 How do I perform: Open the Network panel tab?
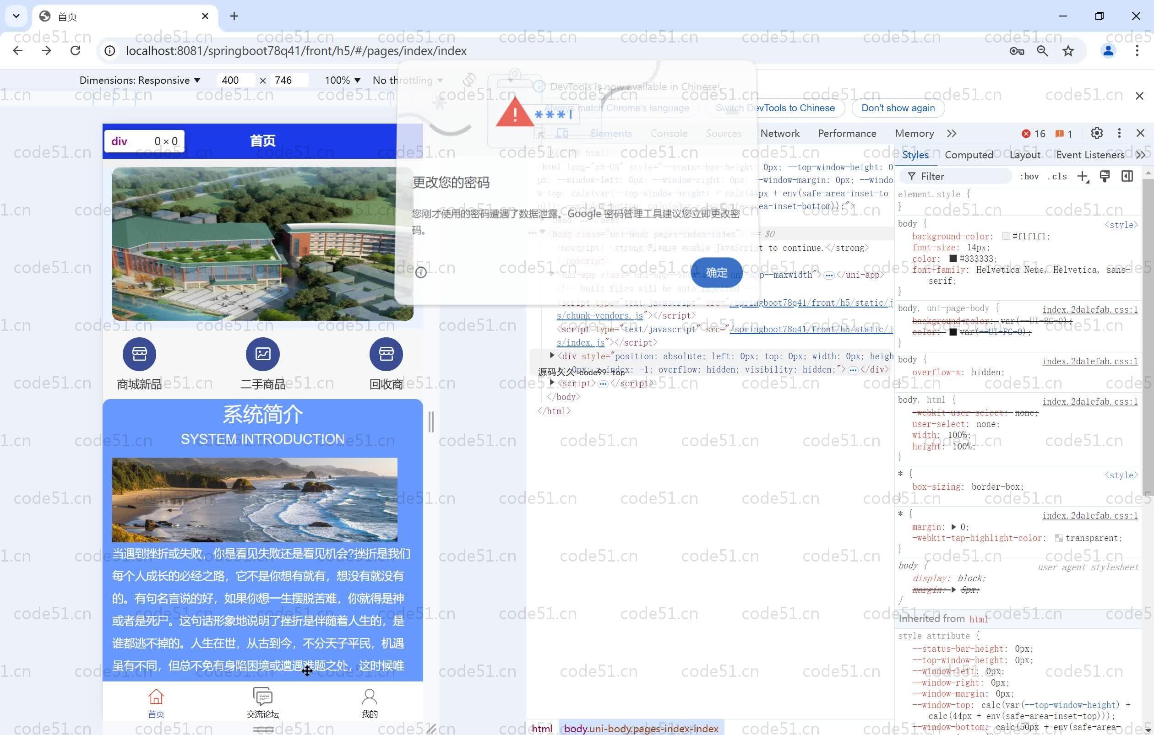coord(780,133)
